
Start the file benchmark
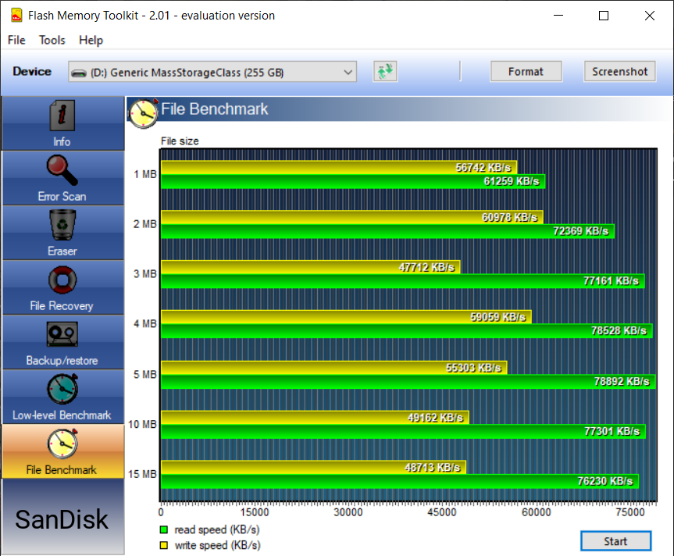click(616, 541)
